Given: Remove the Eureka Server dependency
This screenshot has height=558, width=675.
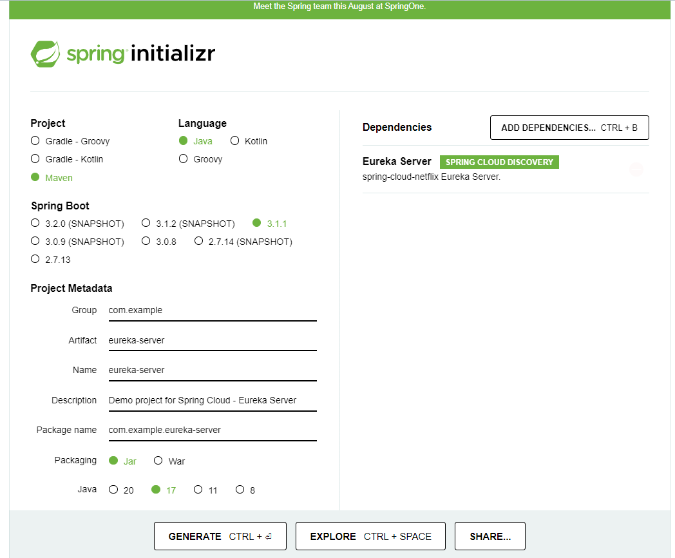Looking at the screenshot, I should pyautogui.click(x=636, y=169).
